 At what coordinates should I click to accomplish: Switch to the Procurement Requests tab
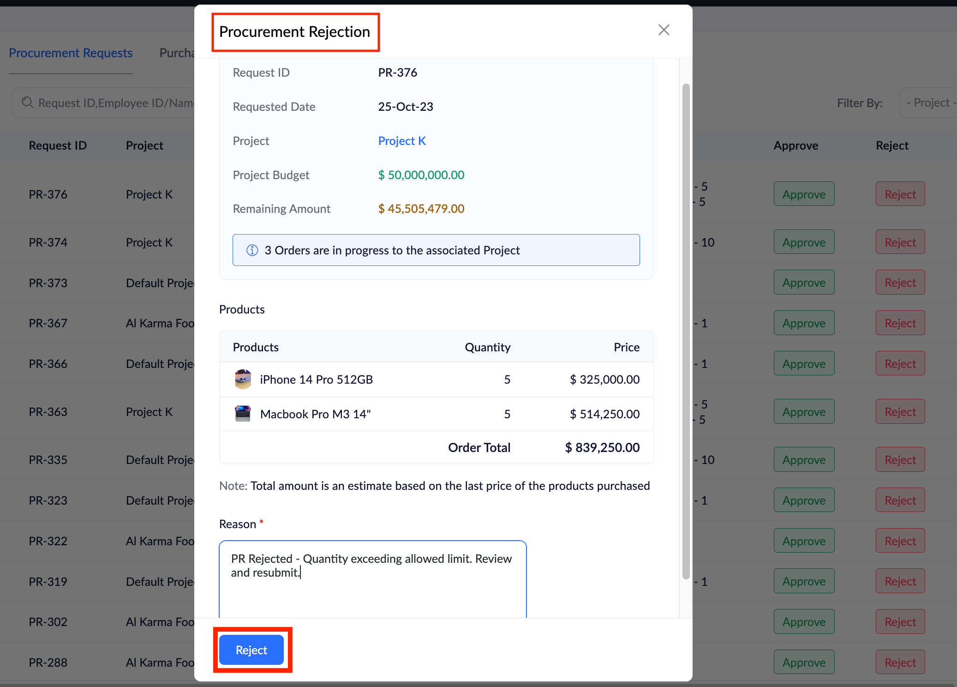point(71,53)
